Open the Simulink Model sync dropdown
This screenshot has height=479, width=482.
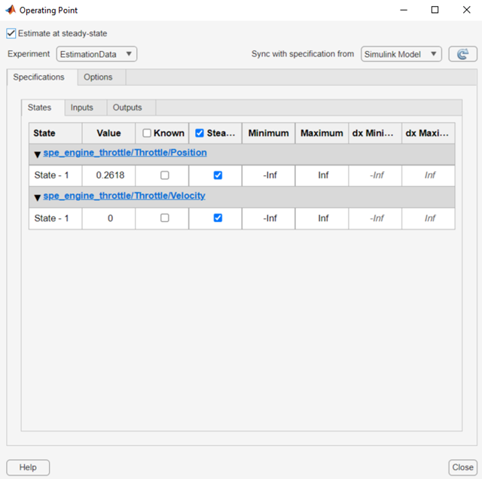(401, 54)
